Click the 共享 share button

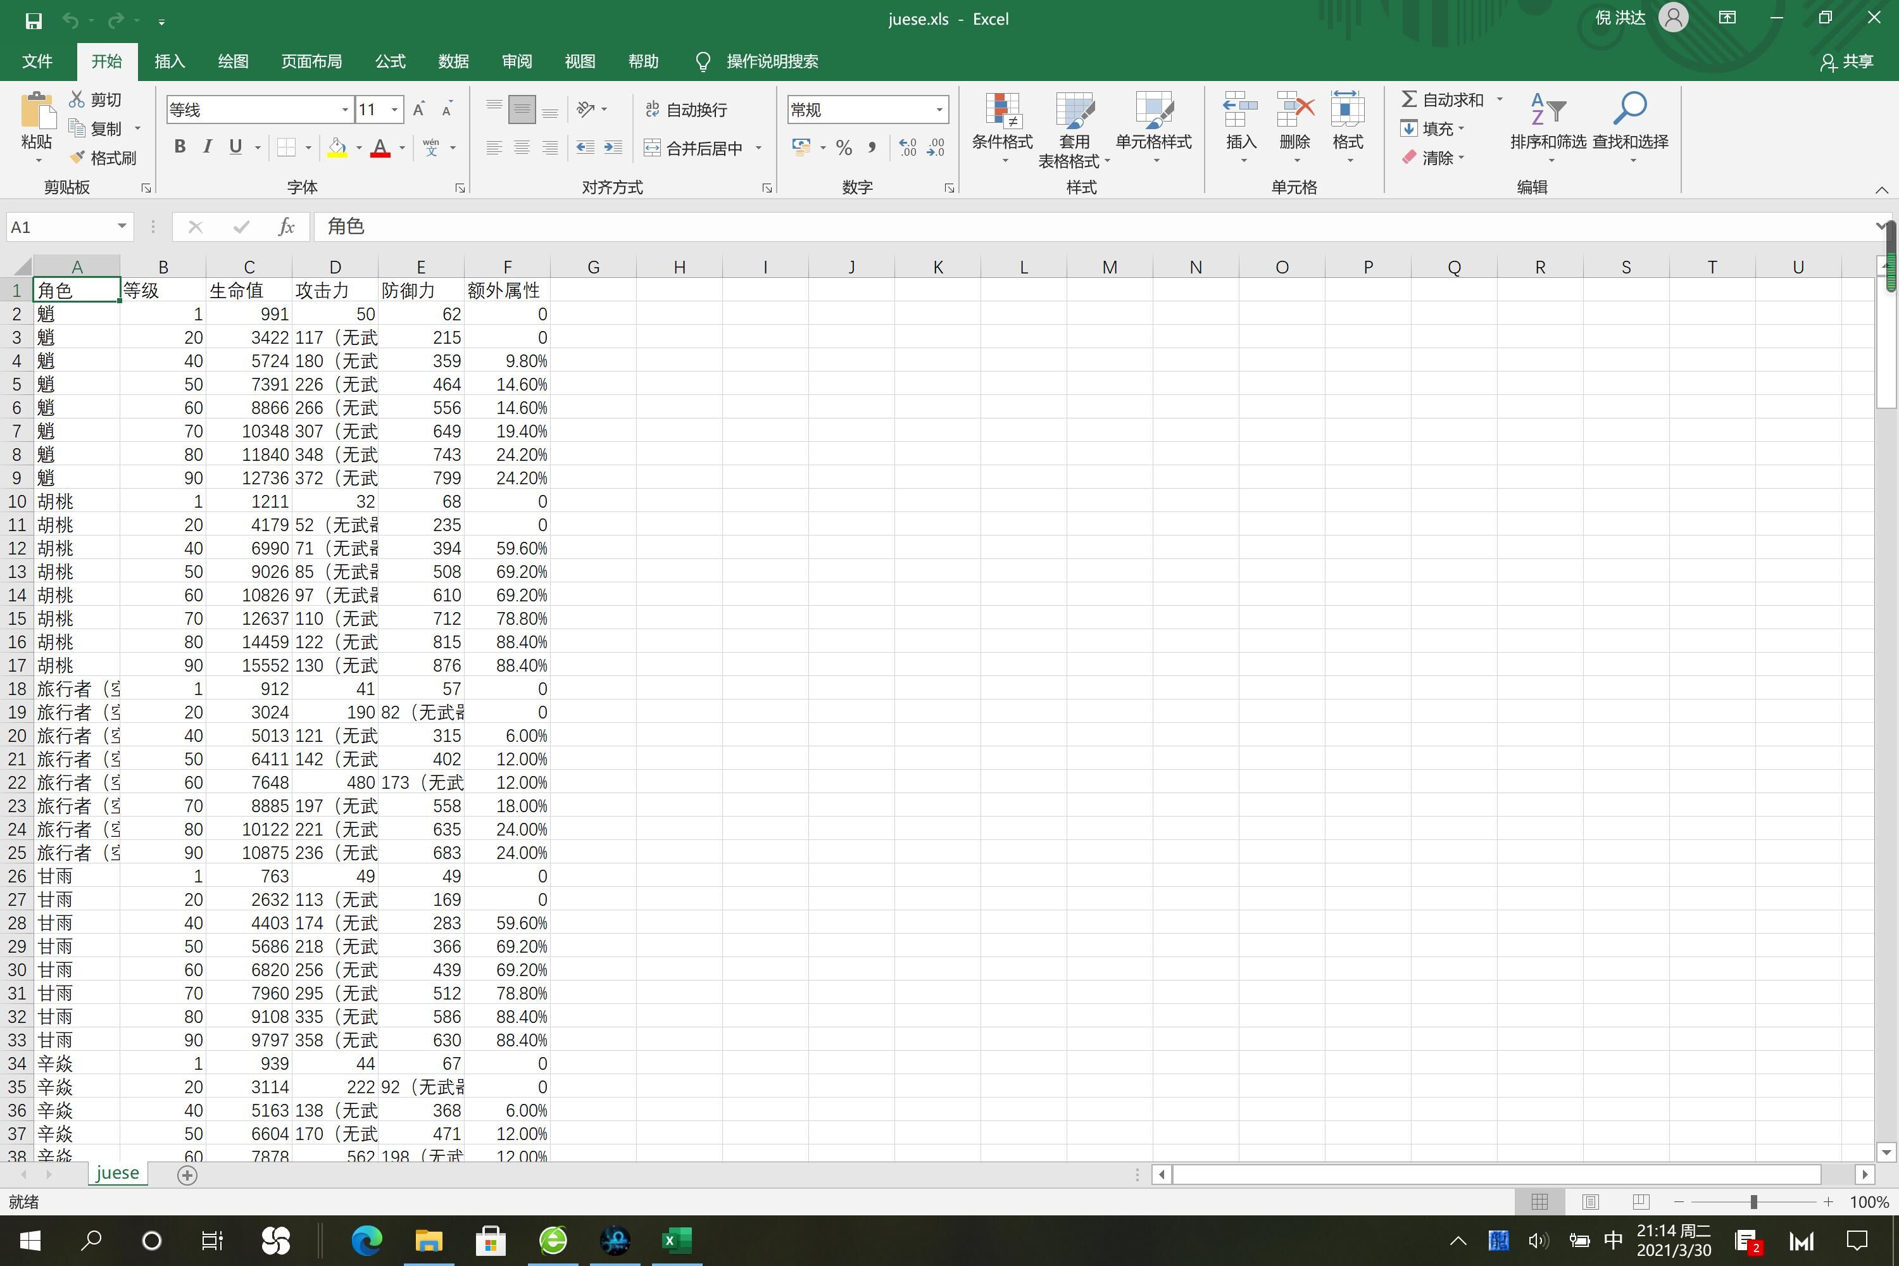(x=1847, y=61)
